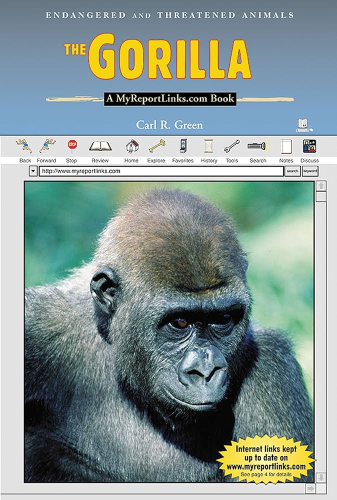This screenshot has width=337, height=500.
Task: Open the Favorites icon
Action: (x=183, y=146)
